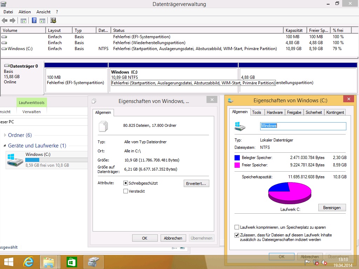Open the Datei menu
This screenshot has height=269, width=359.
click(x=8, y=12)
